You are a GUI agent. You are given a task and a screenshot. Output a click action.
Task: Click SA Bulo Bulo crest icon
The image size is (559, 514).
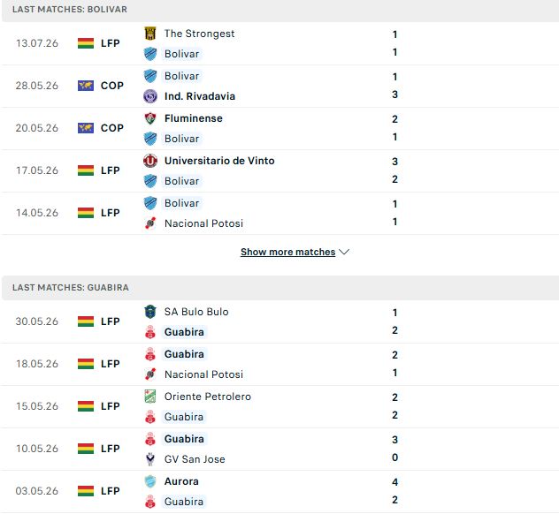click(150, 312)
